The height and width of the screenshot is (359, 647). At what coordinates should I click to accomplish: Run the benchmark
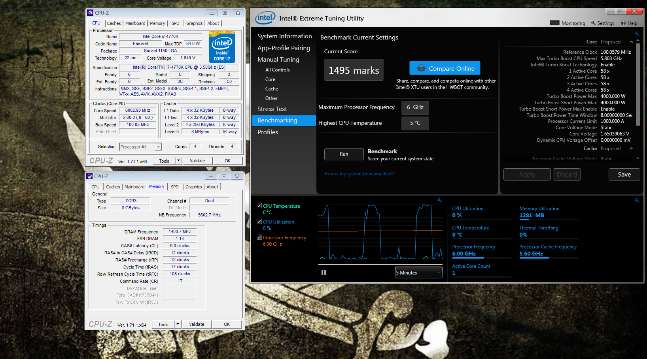[x=344, y=154]
